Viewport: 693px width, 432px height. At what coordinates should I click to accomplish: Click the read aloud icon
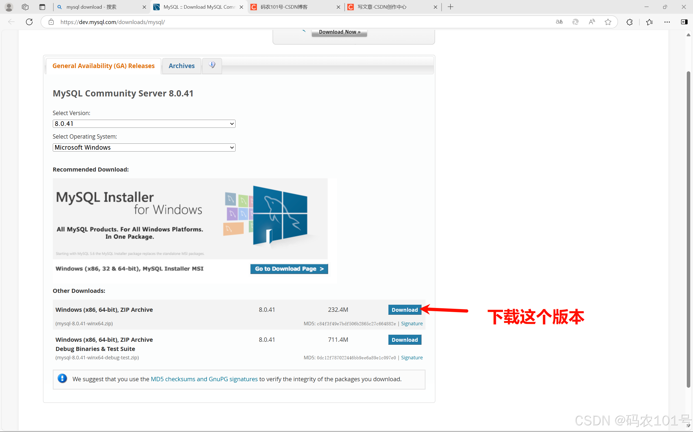(592, 22)
